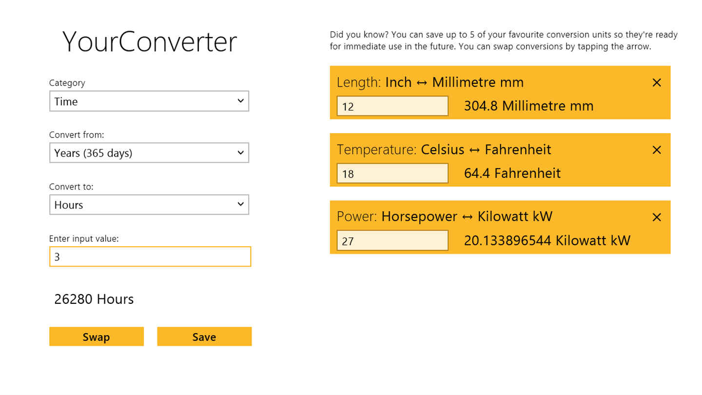Click the 26280 Hours result text
702x395 pixels.
pos(94,299)
